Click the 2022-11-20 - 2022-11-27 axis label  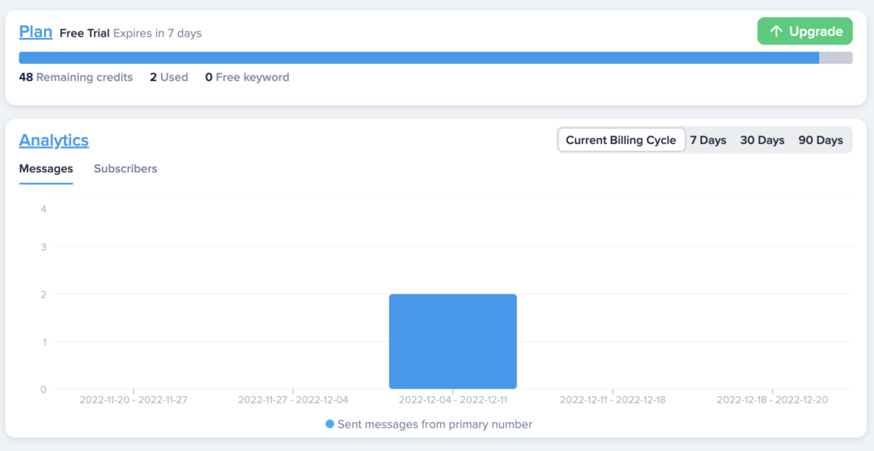pos(134,400)
